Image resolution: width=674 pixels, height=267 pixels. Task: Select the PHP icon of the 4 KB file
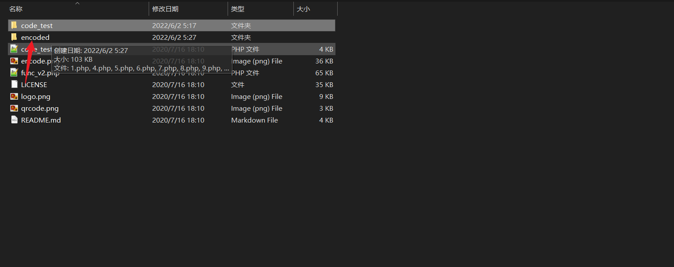[14, 49]
